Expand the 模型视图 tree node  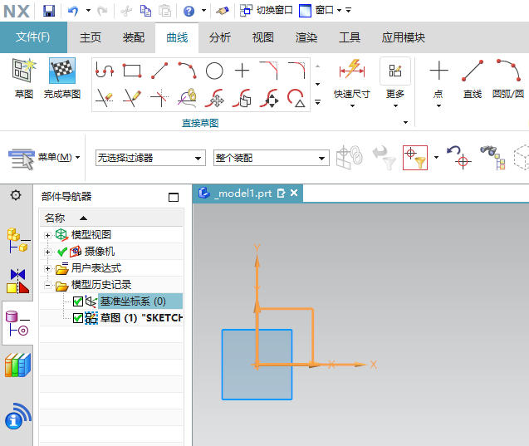coord(47,235)
